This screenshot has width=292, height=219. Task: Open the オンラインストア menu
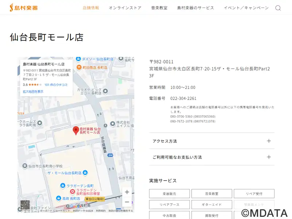coord(125,8)
